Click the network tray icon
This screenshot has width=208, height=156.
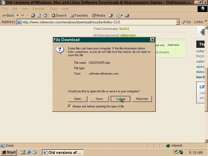pyautogui.click(x=176, y=152)
